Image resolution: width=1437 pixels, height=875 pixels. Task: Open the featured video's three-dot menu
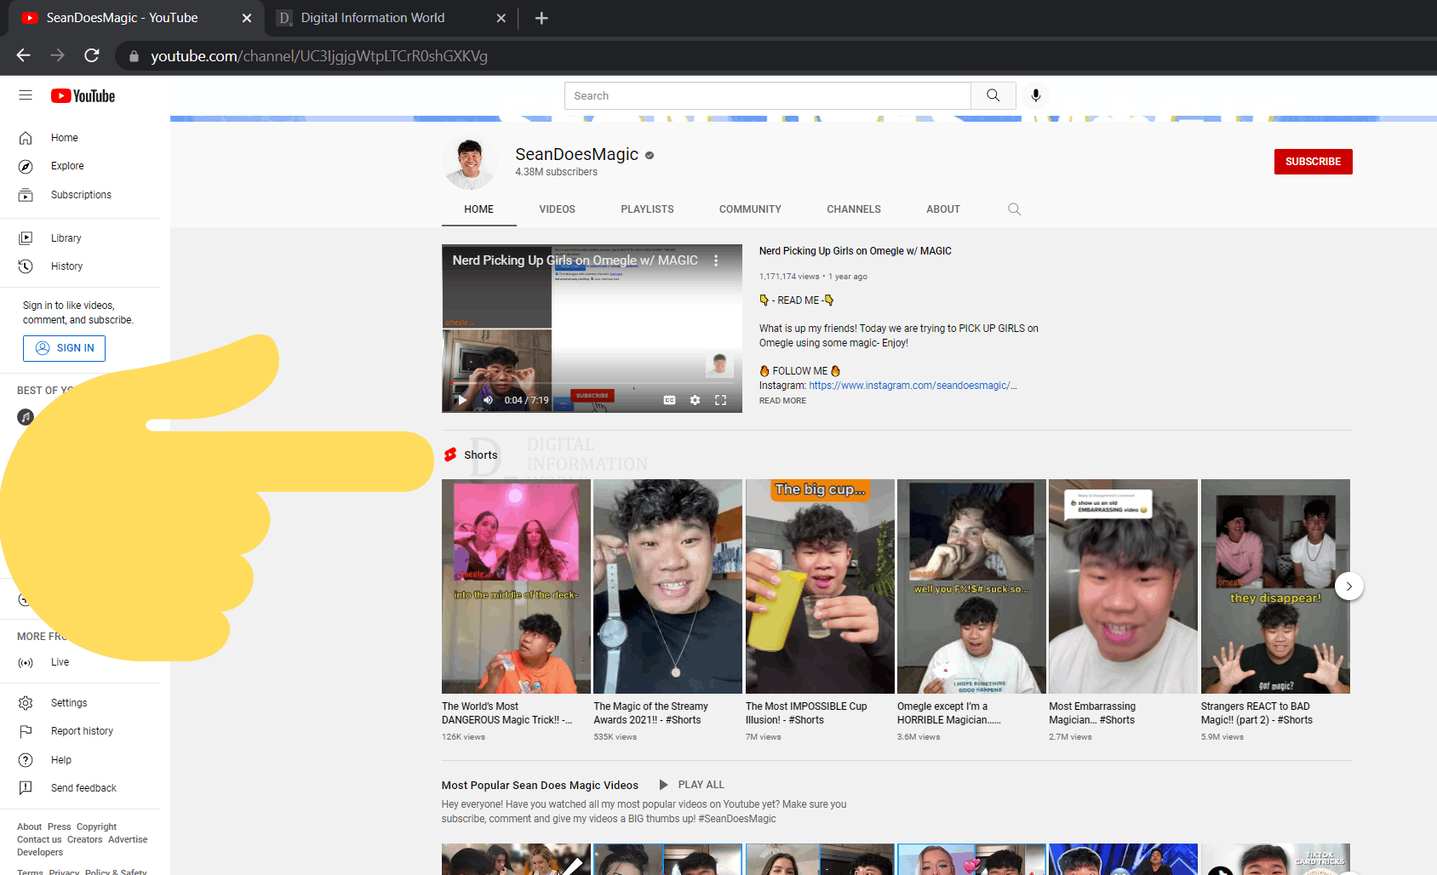[x=716, y=260]
